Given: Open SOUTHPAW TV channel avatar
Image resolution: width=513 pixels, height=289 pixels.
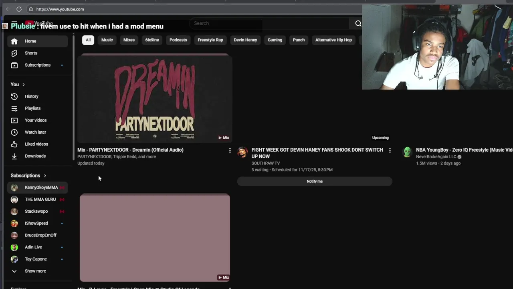Looking at the screenshot, I should pyautogui.click(x=242, y=152).
